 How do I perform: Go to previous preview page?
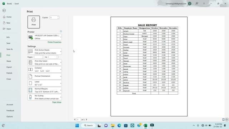click(75, 119)
